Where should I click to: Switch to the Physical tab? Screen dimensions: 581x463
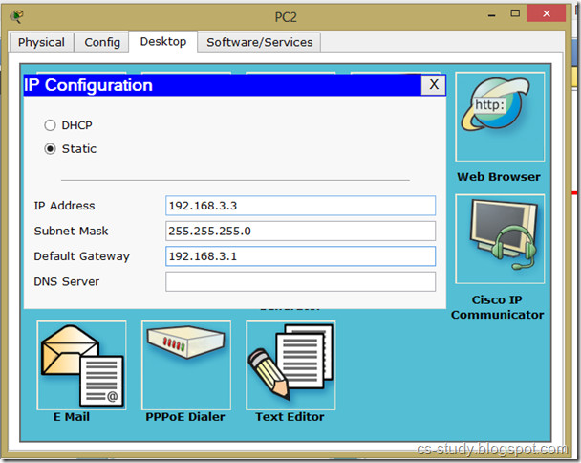pos(41,42)
